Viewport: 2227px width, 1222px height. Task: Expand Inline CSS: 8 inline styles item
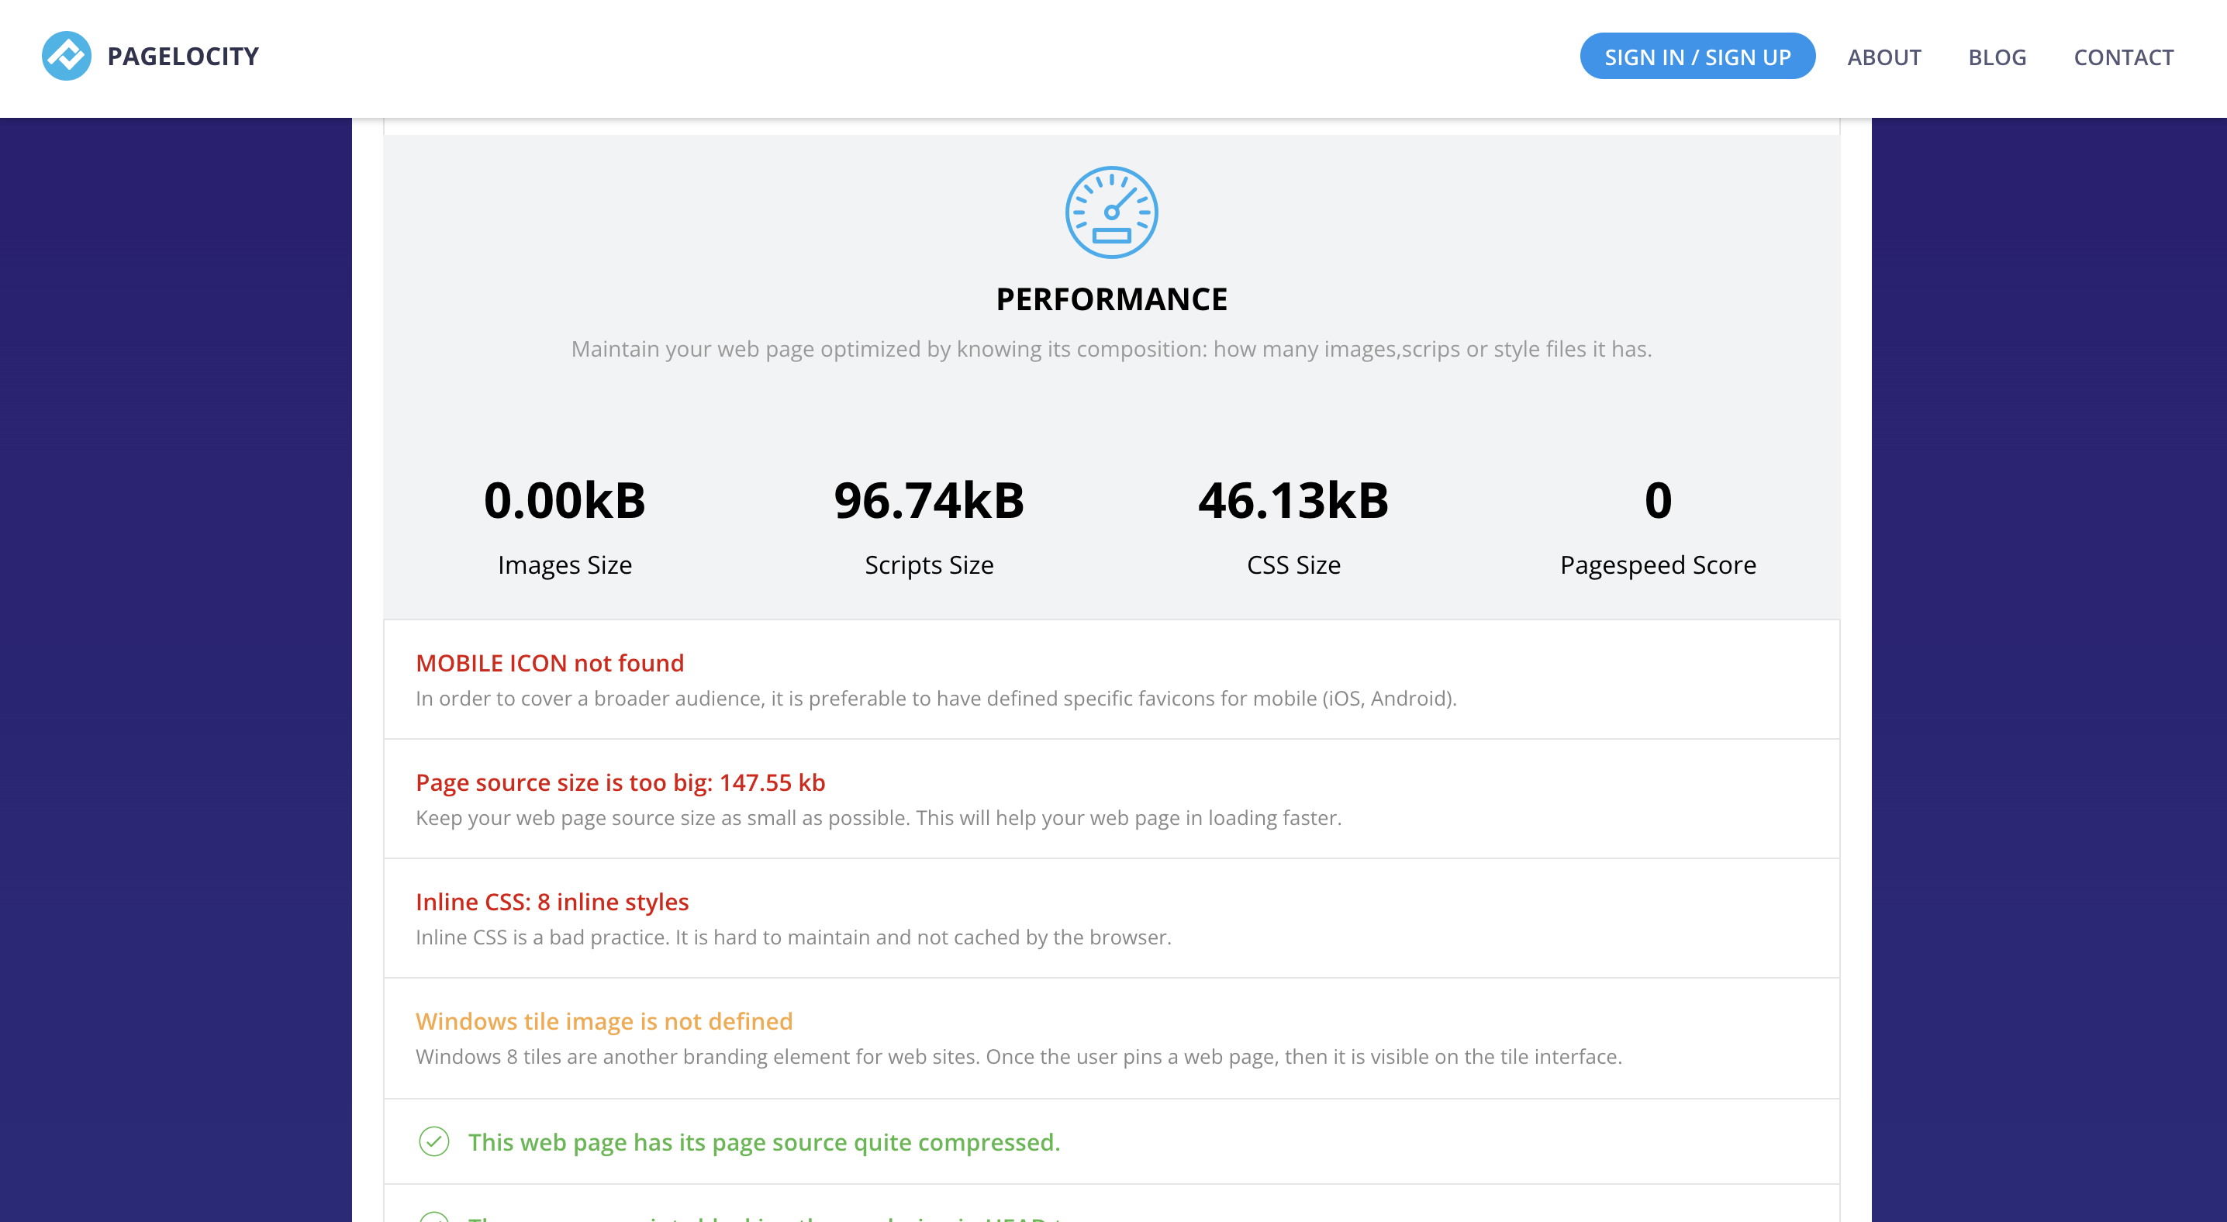point(551,901)
